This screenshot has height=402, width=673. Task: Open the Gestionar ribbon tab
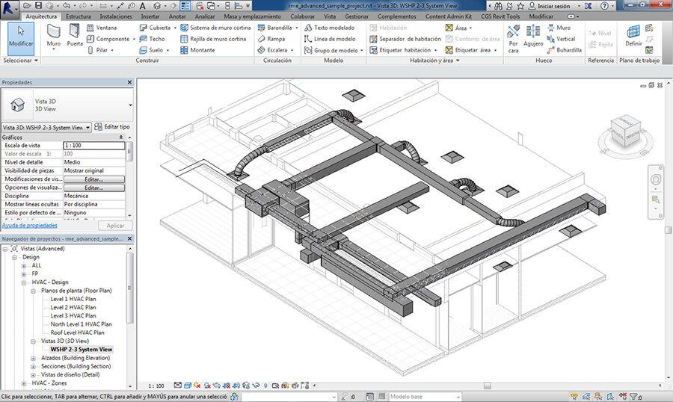(x=357, y=16)
